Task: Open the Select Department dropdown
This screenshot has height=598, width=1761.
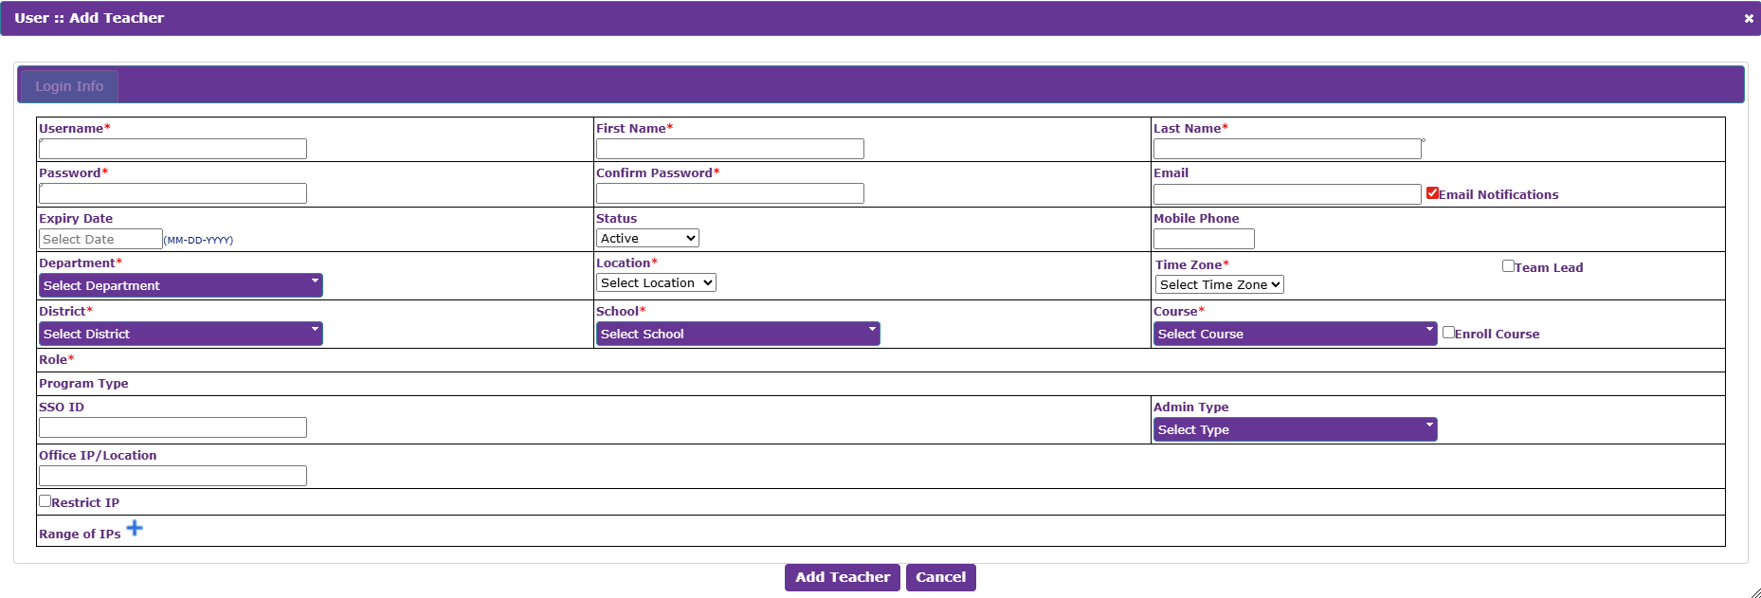Action: pyautogui.click(x=181, y=285)
